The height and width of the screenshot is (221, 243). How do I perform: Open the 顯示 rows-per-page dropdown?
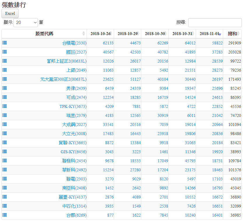point(26,23)
